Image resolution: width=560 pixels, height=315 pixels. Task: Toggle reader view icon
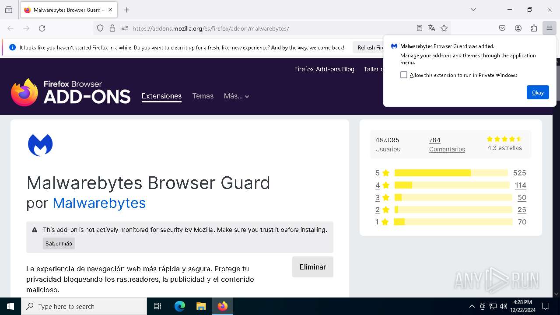pyautogui.click(x=420, y=28)
